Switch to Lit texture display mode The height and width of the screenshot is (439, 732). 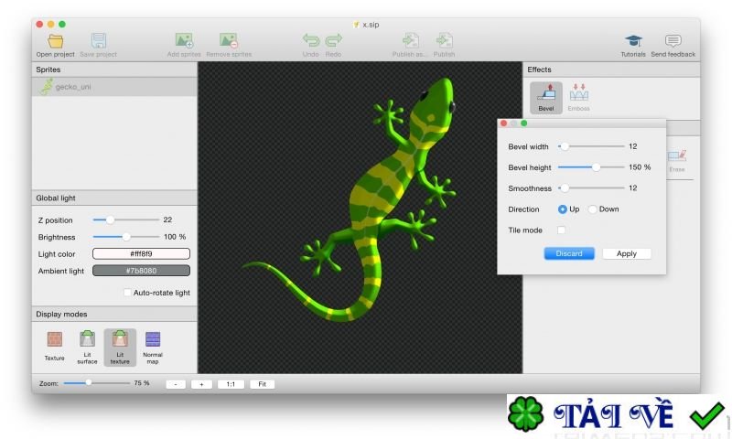pyautogui.click(x=120, y=348)
